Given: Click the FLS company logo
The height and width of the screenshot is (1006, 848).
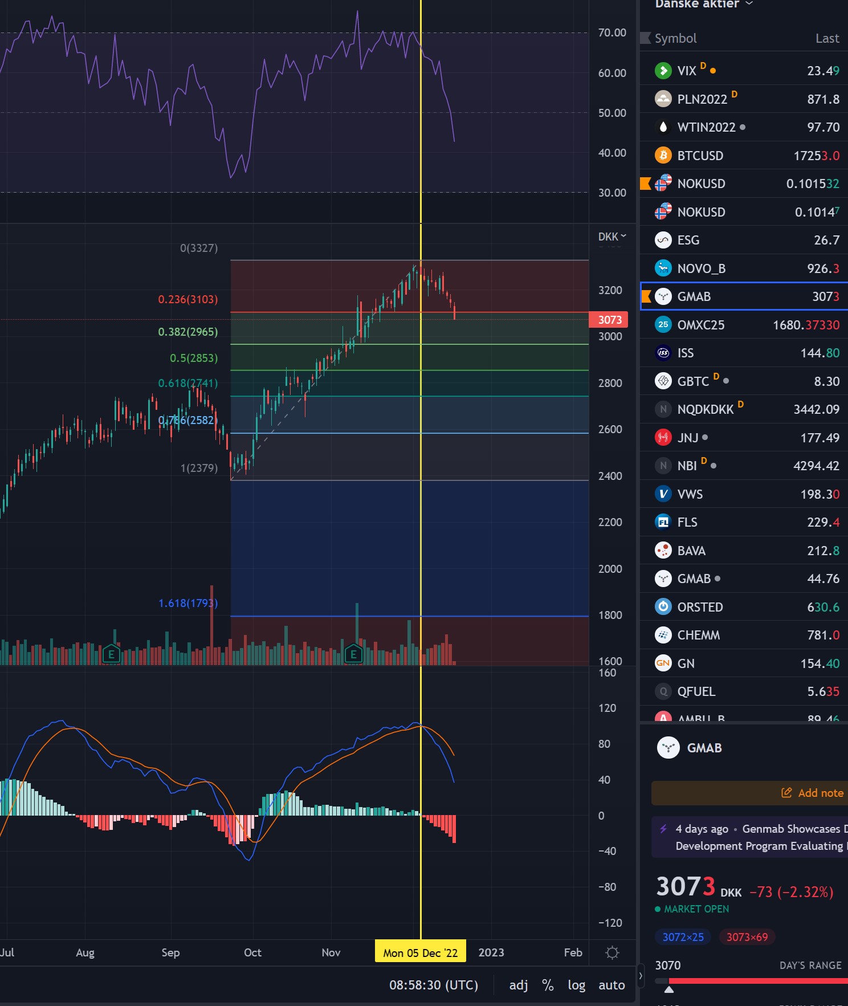Looking at the screenshot, I should point(663,522).
